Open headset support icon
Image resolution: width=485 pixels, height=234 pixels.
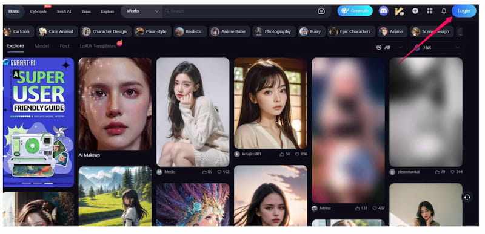pos(467,197)
